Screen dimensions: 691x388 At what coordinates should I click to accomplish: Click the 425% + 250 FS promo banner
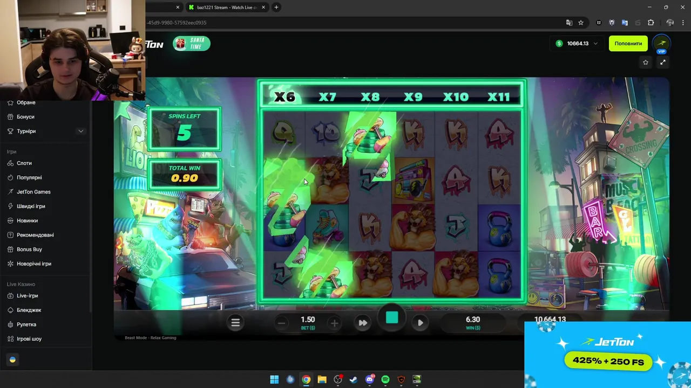(608, 361)
